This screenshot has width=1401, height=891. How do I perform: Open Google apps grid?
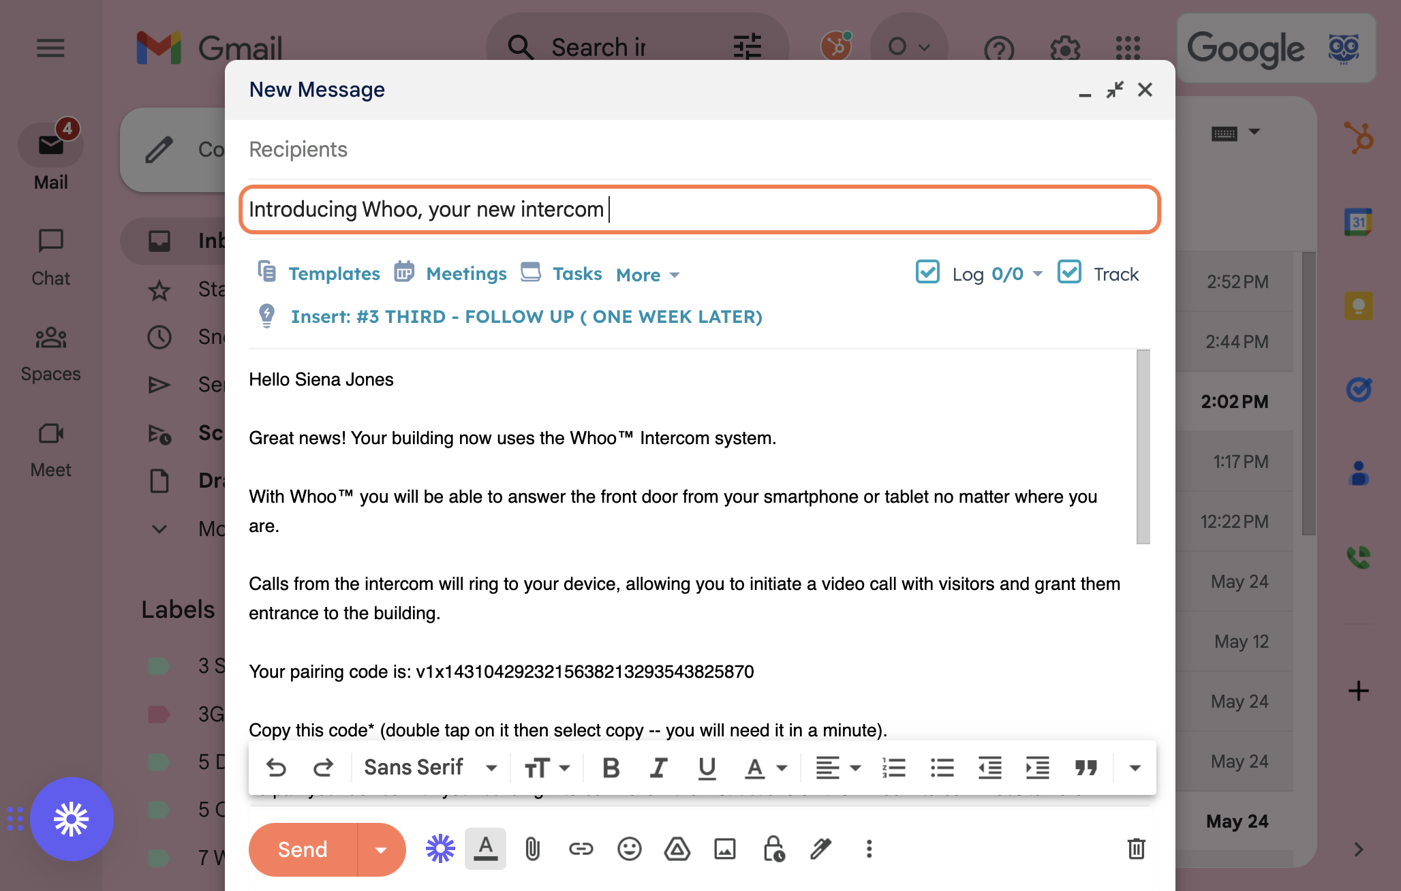1128,48
